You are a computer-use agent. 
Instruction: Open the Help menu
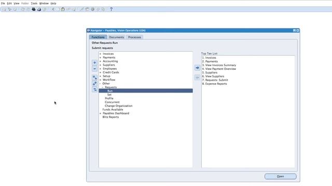point(53,4)
